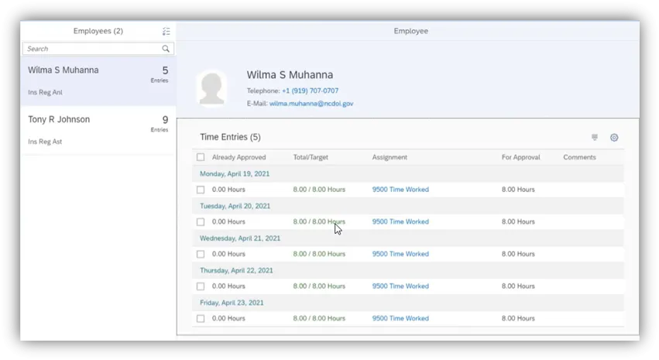The image size is (659, 360).
Task: Open 9500 Time Worked for Monday
Action: [400, 190]
